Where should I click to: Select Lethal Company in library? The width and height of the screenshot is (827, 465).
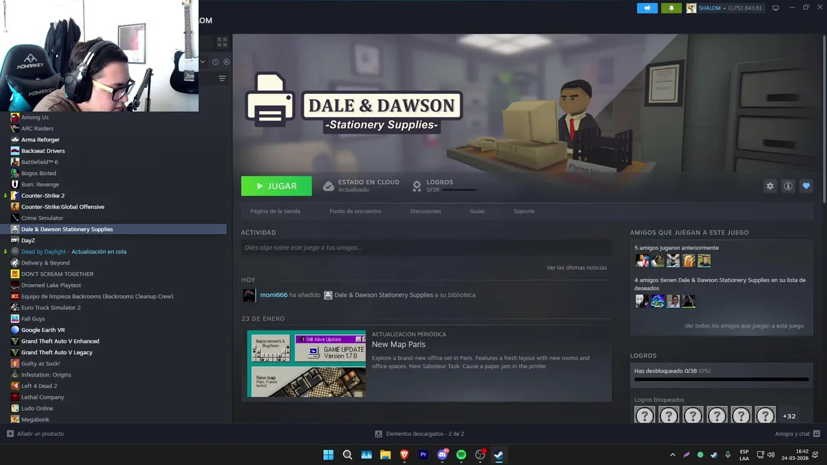pyautogui.click(x=43, y=397)
